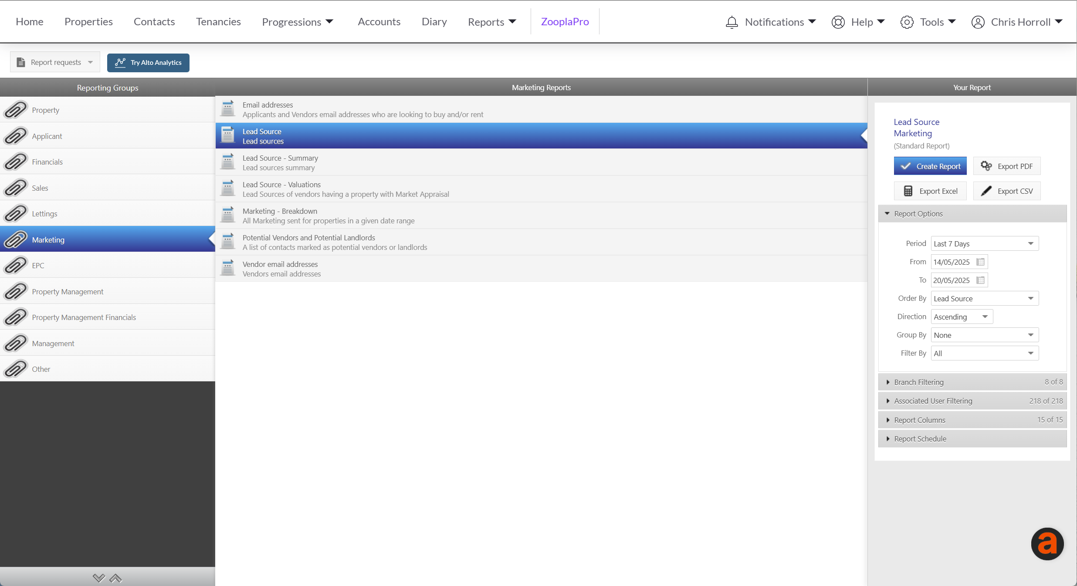The height and width of the screenshot is (586, 1077).
Task: Click the Notifications bell icon
Action: coord(732,22)
